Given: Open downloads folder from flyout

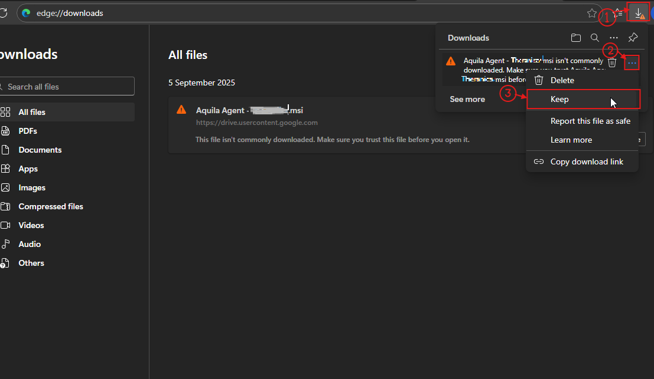Looking at the screenshot, I should tap(575, 38).
